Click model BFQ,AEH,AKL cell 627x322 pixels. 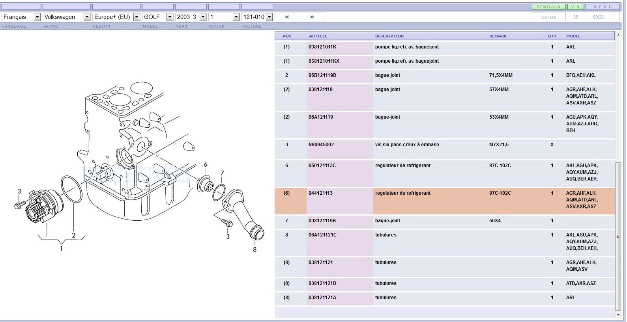pos(581,75)
